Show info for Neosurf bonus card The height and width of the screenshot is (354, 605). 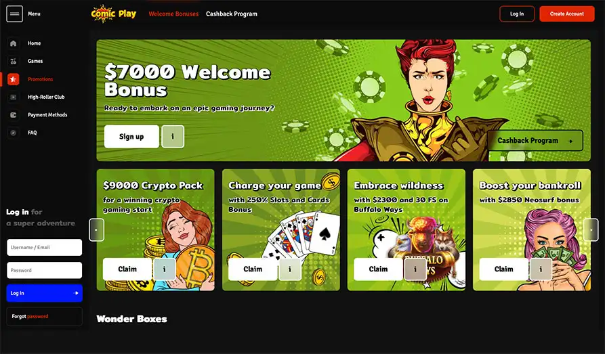click(x=541, y=269)
